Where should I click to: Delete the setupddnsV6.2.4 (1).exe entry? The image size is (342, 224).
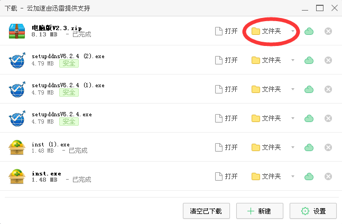[x=328, y=89]
